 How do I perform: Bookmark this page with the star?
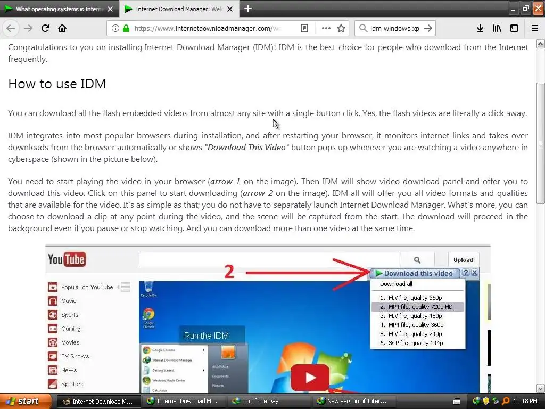pos(341,28)
